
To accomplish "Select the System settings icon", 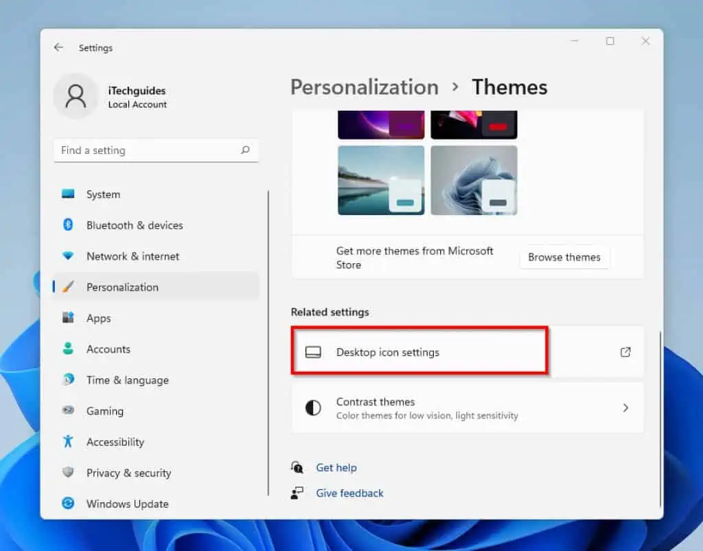I will click(x=69, y=194).
